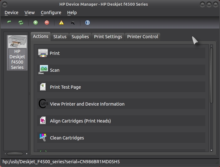Viewport: 220px width, 167px height.
Task: Switch to the Printer Control tab
Action: pos(142,37)
